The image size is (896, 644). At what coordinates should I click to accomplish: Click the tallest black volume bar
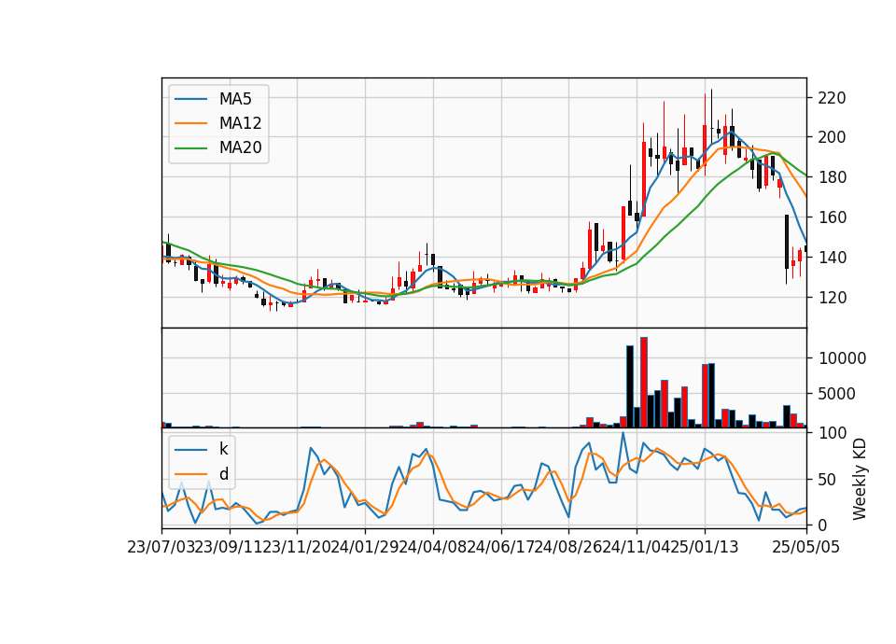[x=630, y=386]
